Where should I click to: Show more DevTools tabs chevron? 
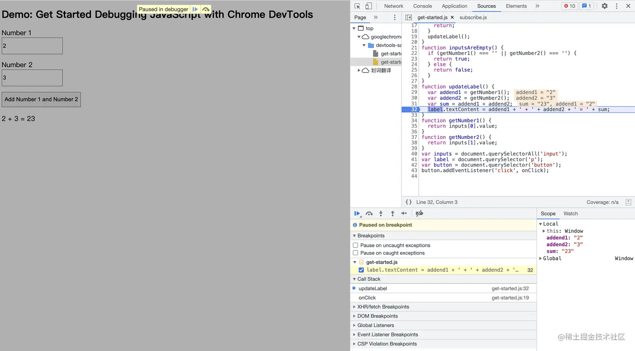pos(537,6)
